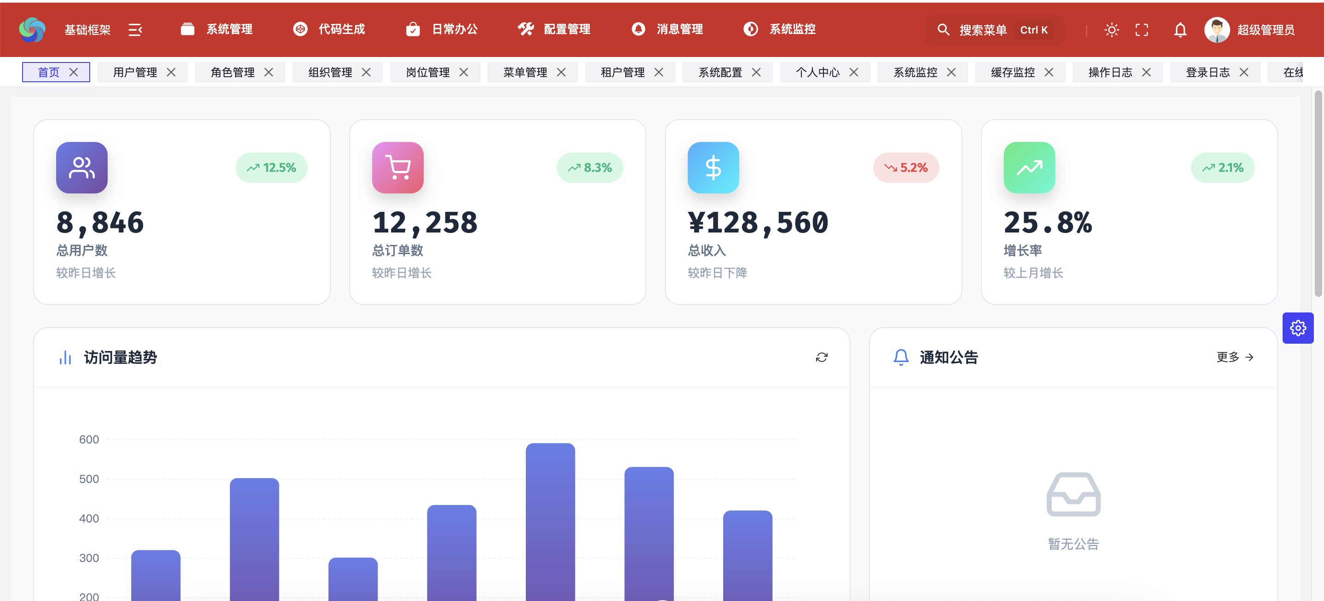Open the 超级管理员 user avatar
This screenshot has width=1324, height=601.
[1216, 30]
